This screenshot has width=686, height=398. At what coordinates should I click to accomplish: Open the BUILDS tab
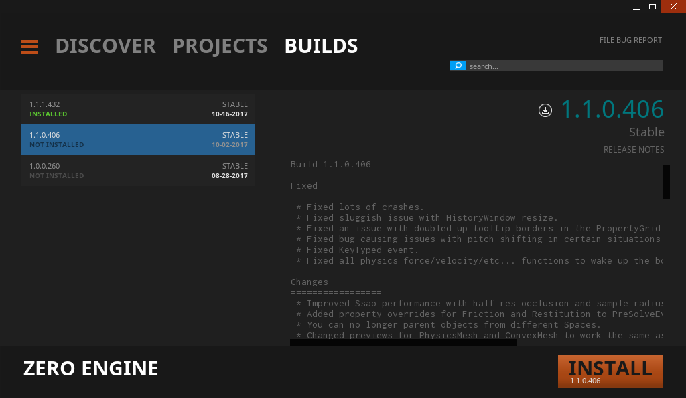tap(321, 46)
